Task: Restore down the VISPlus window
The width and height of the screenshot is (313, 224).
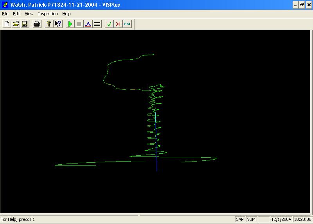Action: [302, 5]
